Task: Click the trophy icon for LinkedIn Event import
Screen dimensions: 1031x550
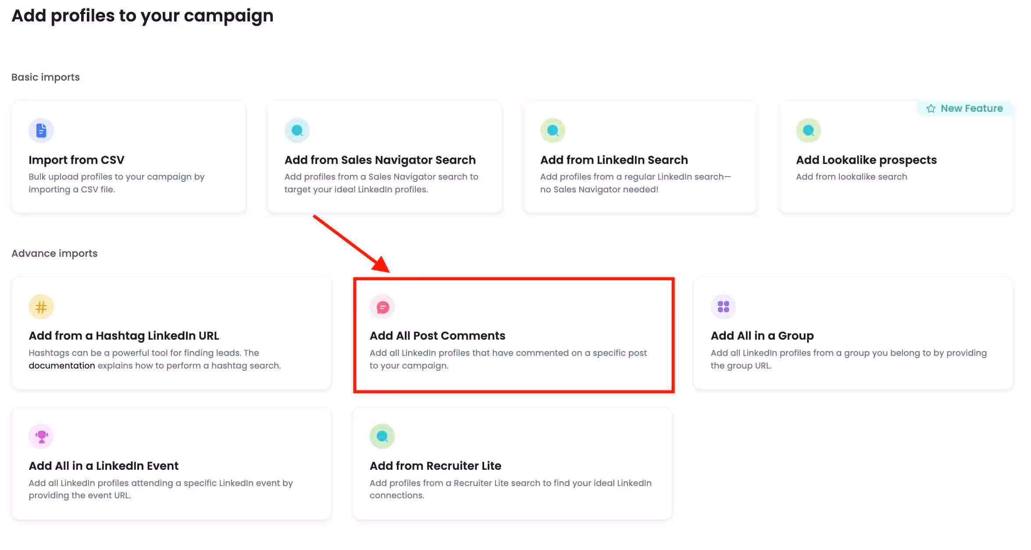Action: [41, 436]
